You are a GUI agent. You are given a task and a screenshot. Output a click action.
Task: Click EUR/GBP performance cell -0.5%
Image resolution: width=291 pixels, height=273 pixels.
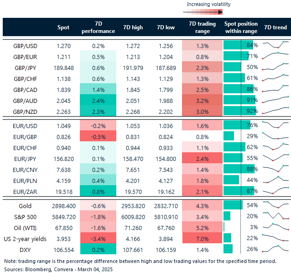(98, 136)
